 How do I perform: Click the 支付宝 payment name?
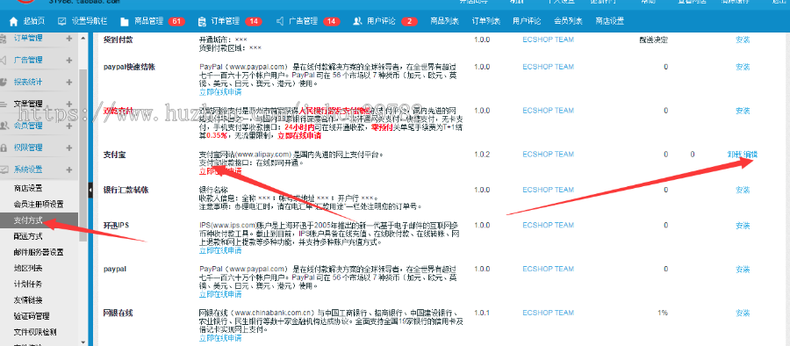coord(114,155)
